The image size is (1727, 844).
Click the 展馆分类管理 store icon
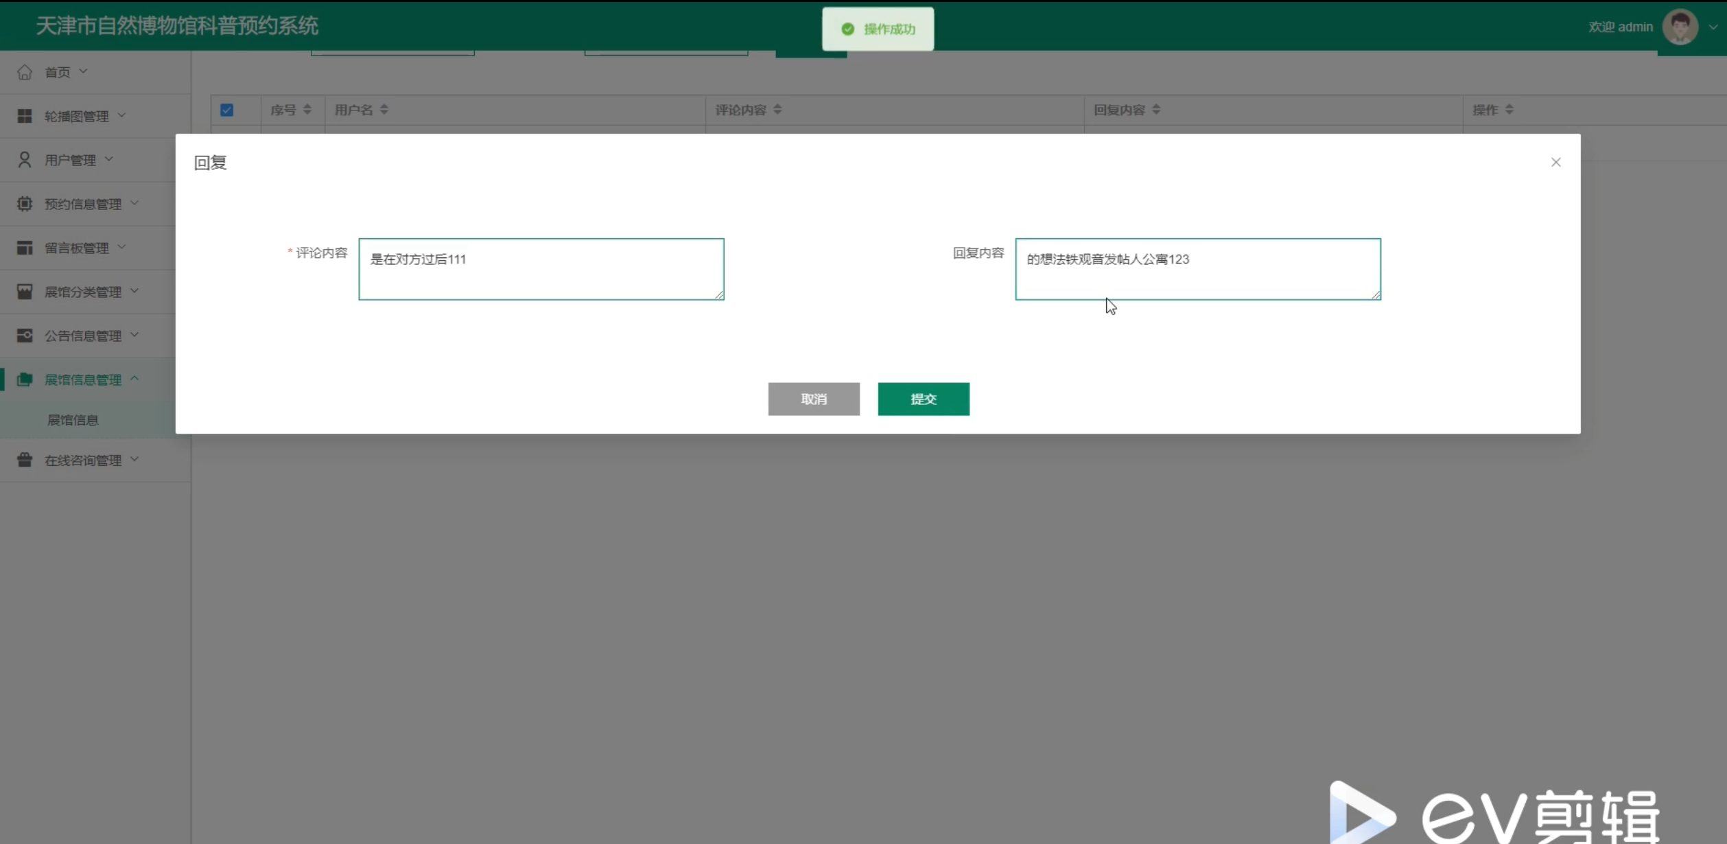click(x=25, y=292)
